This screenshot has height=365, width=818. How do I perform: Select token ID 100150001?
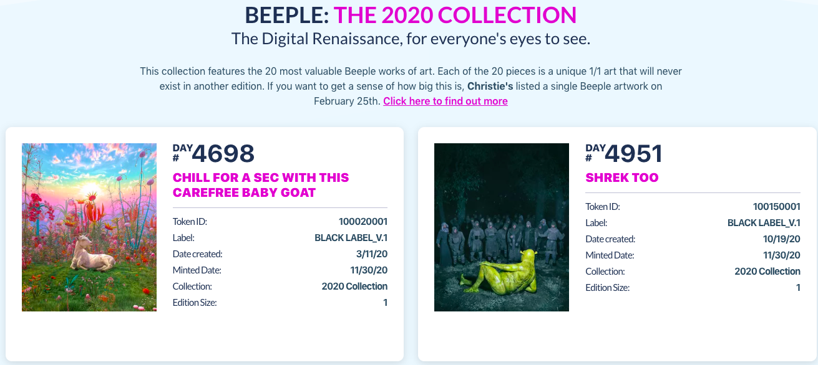point(776,207)
